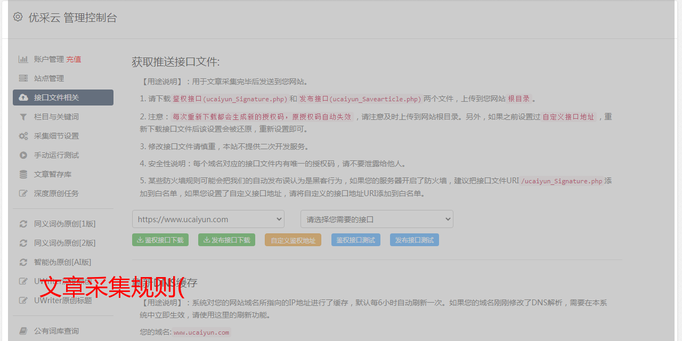Image resolution: width=682 pixels, height=341 pixels.
Task: Click the green 发布接口下载 button
Action: coord(226,240)
